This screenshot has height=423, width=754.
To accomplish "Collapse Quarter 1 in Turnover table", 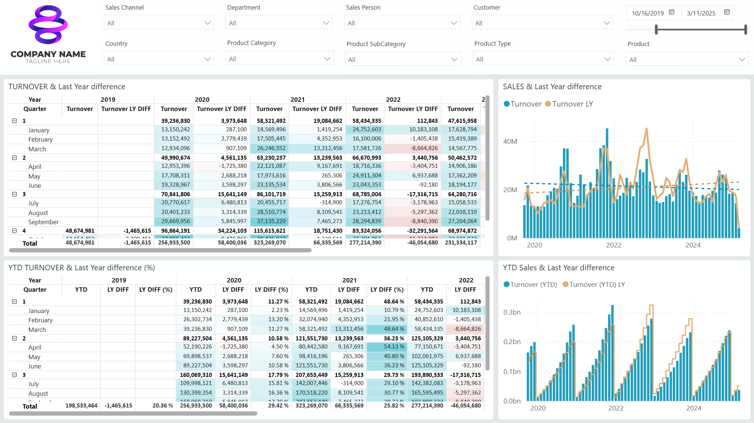I will [x=14, y=121].
